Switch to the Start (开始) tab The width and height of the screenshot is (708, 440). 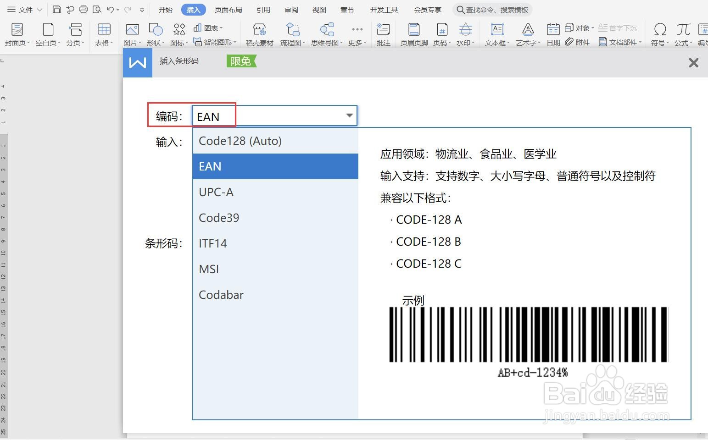pos(166,10)
